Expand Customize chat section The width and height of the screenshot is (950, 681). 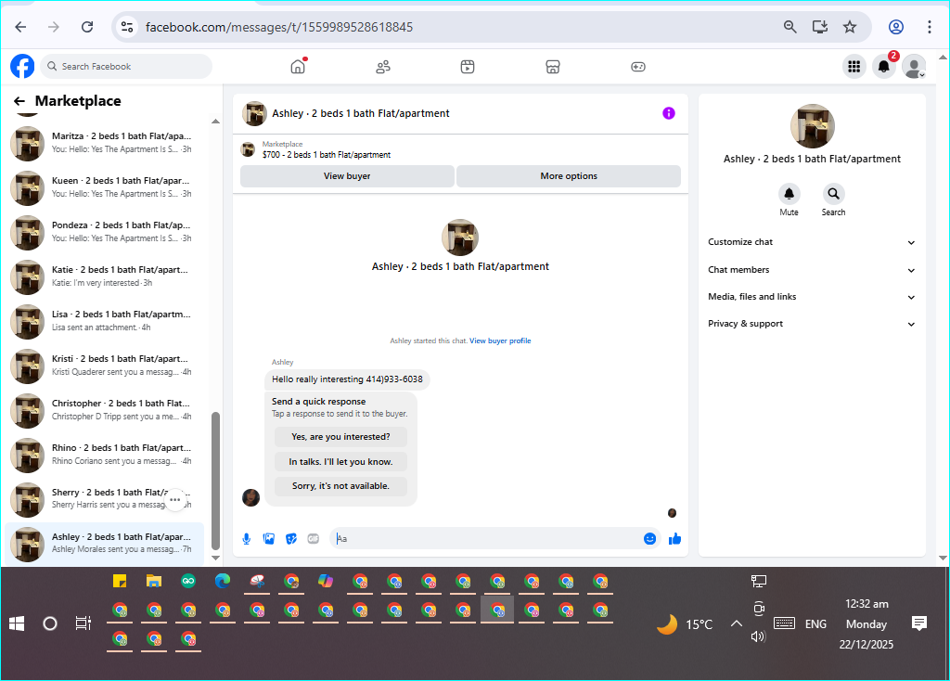coord(812,242)
